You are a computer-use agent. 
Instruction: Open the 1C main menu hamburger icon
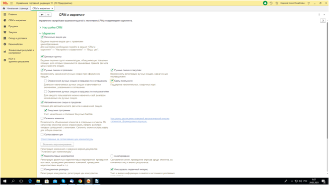(x=11, y=3)
